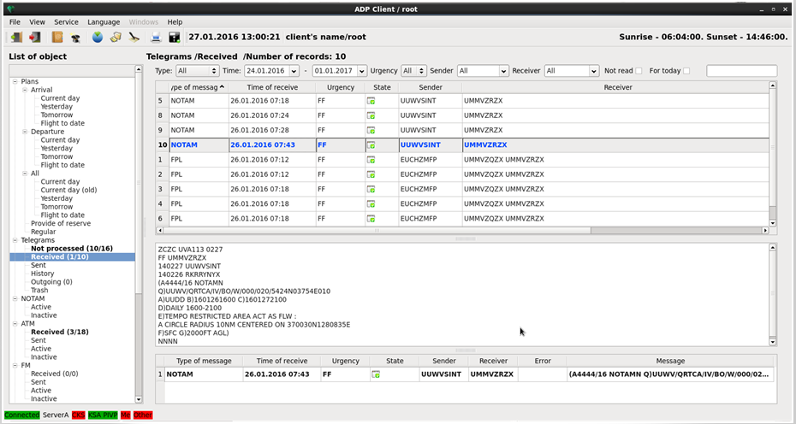
Task: Click the floppy disk save icon
Action: (x=175, y=38)
